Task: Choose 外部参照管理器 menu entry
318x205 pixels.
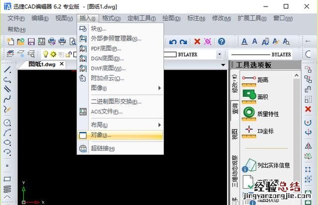Action: point(120,39)
